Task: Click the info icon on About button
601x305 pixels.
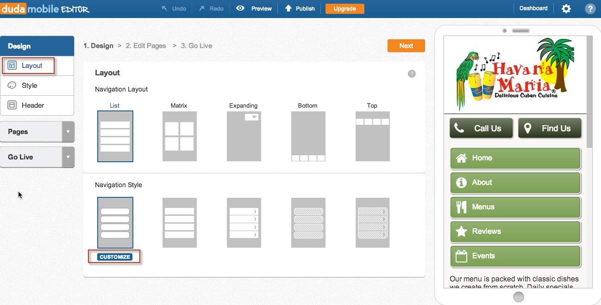Action: coord(461,183)
